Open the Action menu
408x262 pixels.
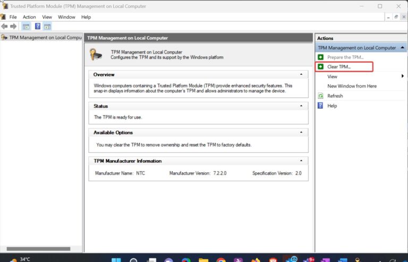click(29, 17)
